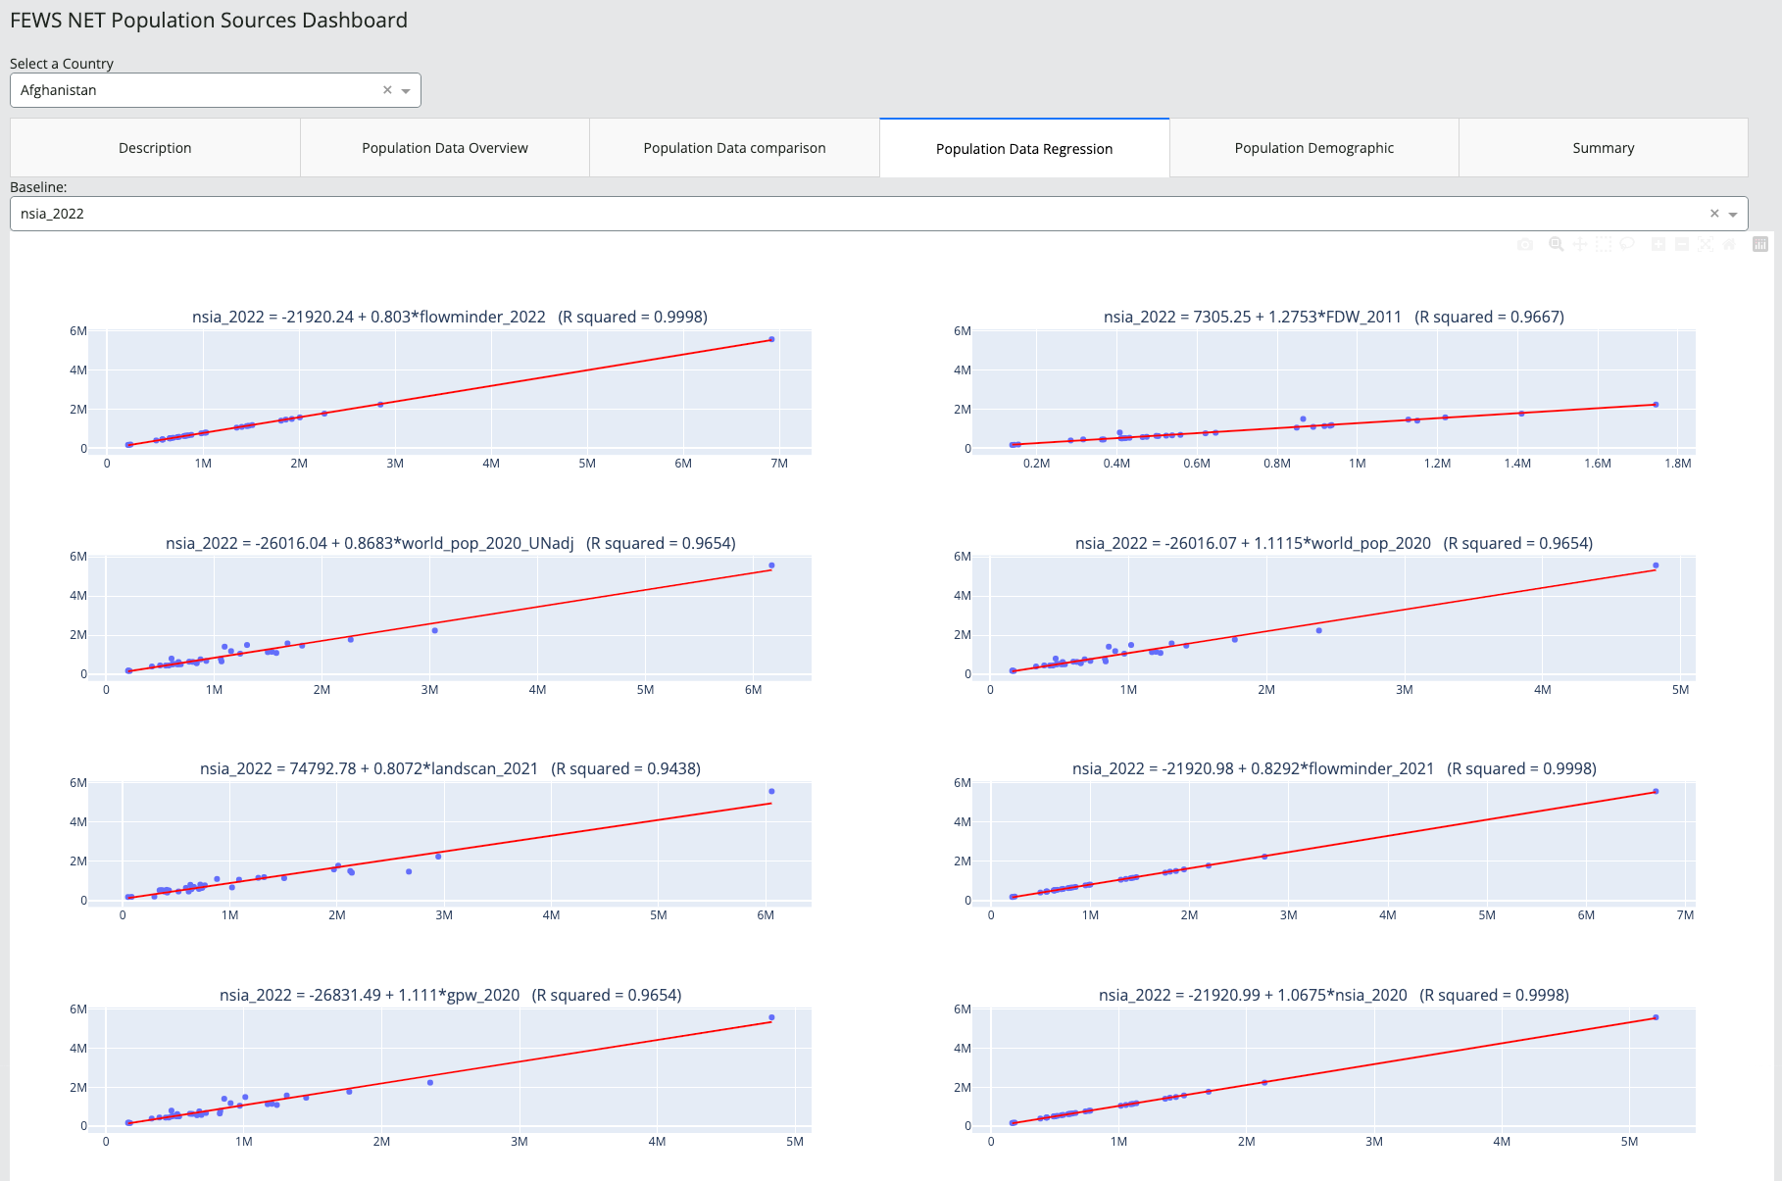This screenshot has width=1782, height=1181.
Task: Clear the Afghanistan country selection
Action: tap(387, 90)
